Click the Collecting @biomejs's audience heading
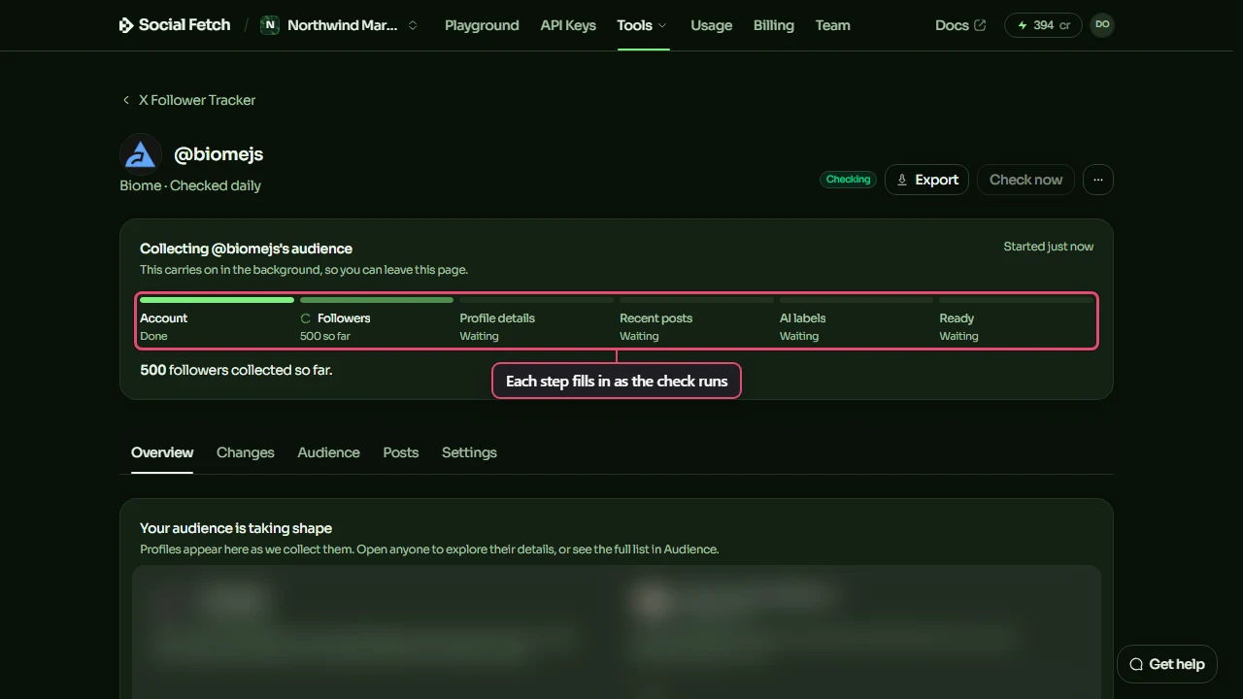This screenshot has height=699, width=1243. click(247, 249)
